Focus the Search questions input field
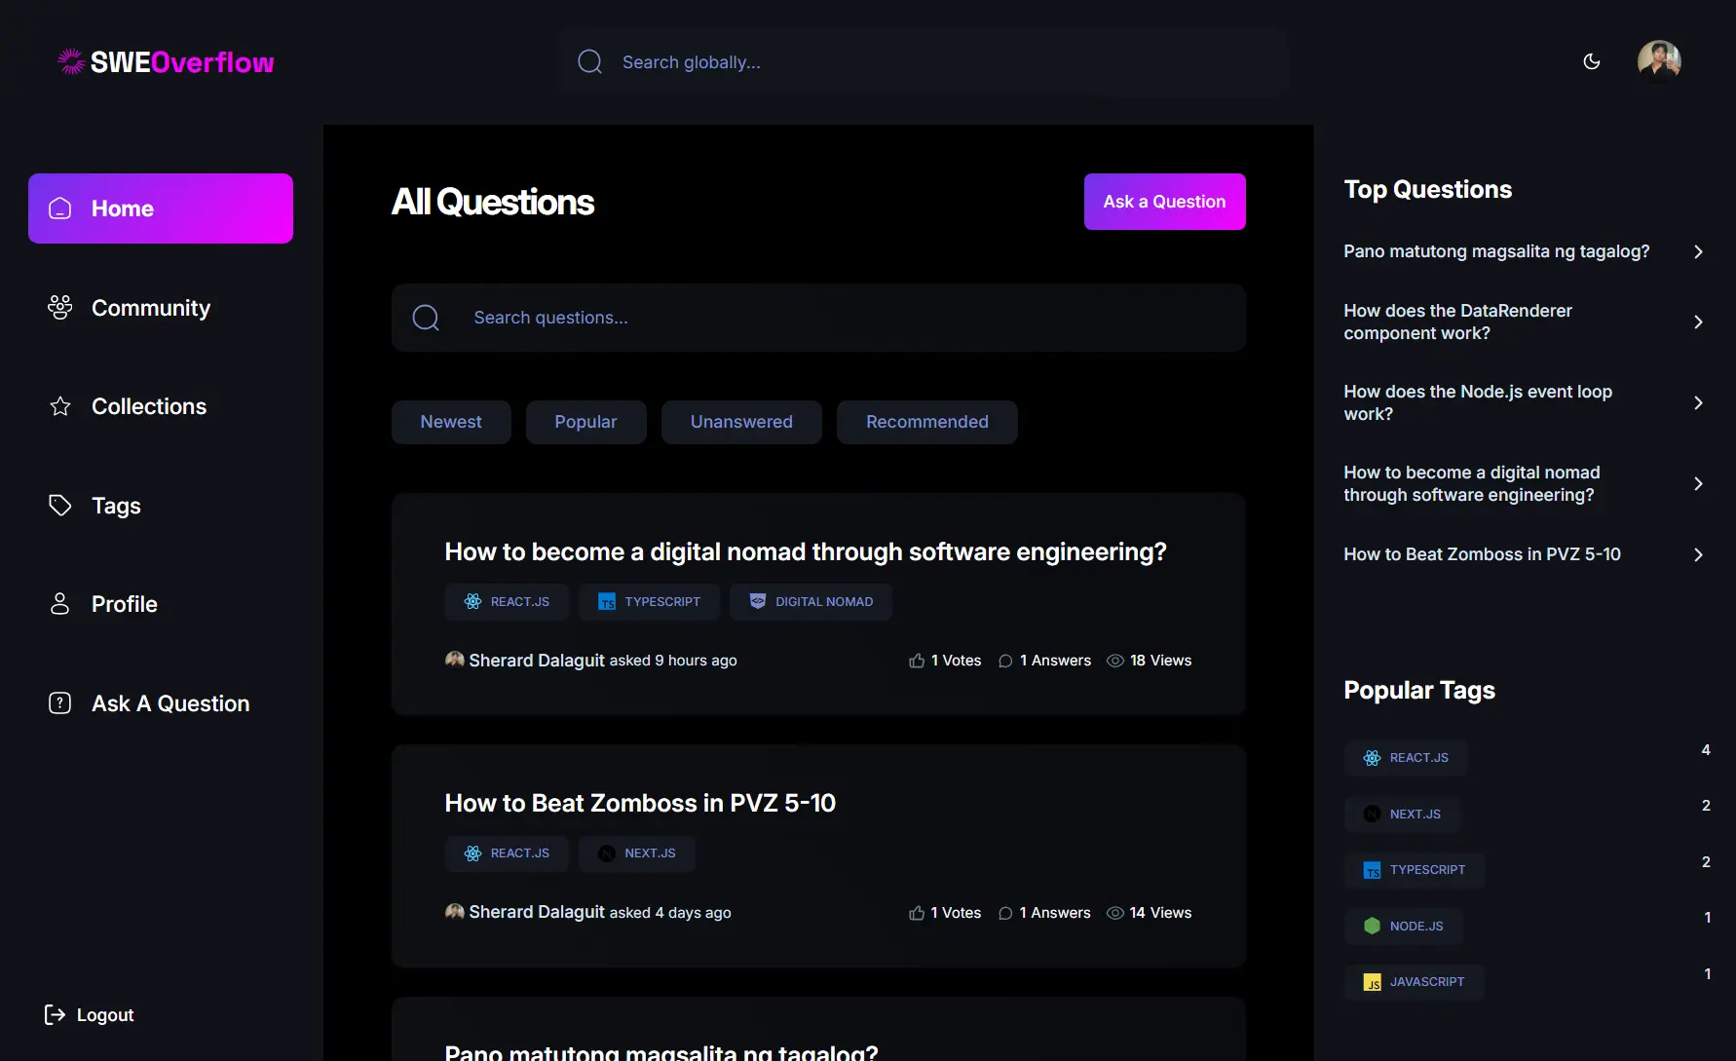This screenshot has width=1736, height=1061. pyautogui.click(x=838, y=318)
